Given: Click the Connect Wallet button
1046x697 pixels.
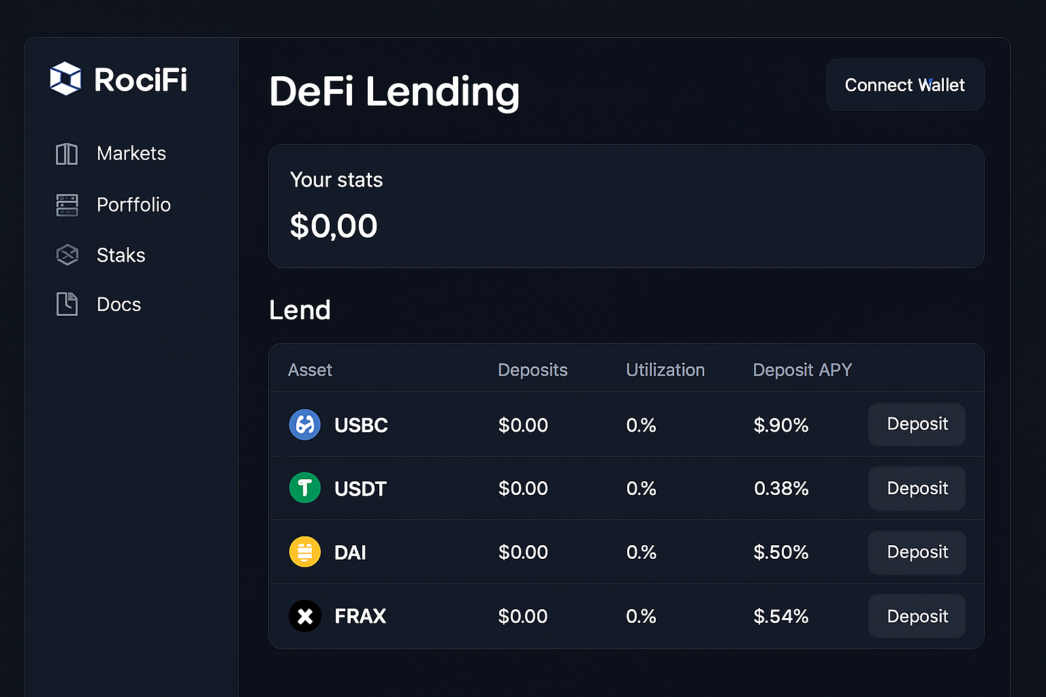Looking at the screenshot, I should (x=904, y=84).
